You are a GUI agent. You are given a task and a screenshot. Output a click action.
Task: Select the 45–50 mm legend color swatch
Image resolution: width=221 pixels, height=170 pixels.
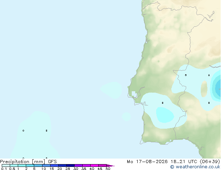tap(102, 165)
